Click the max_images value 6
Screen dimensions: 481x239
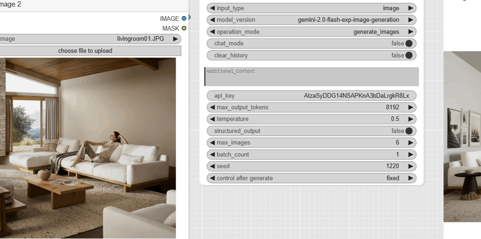[x=398, y=143]
